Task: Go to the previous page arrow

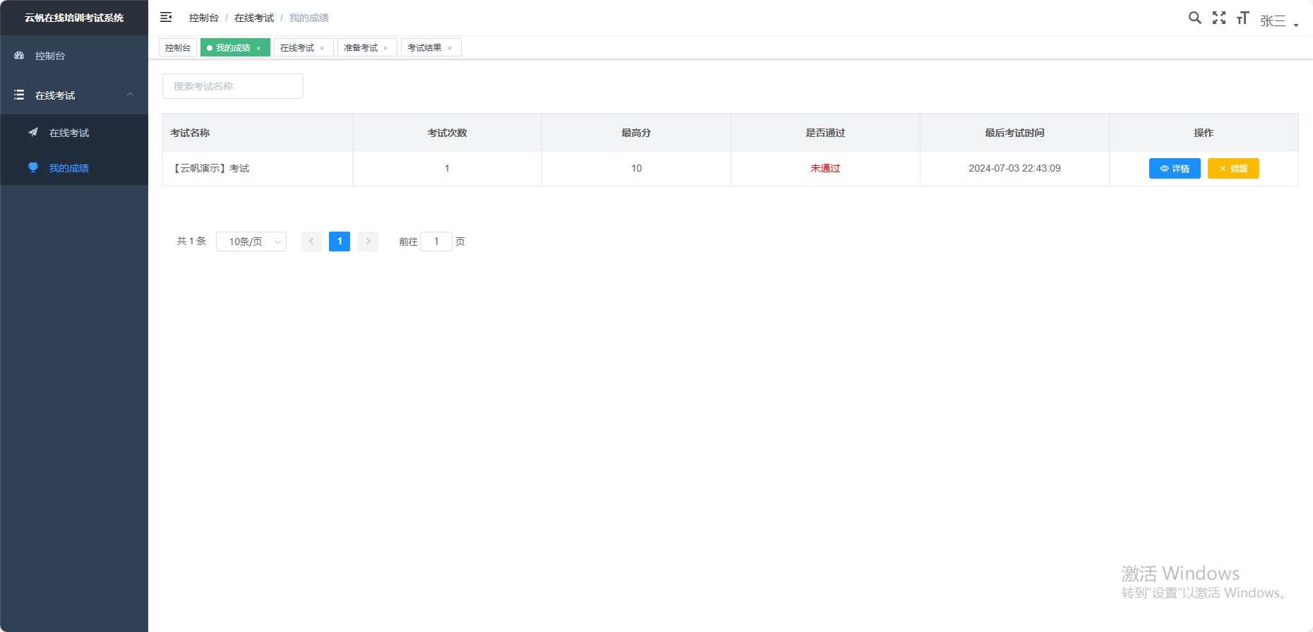Action: (311, 242)
